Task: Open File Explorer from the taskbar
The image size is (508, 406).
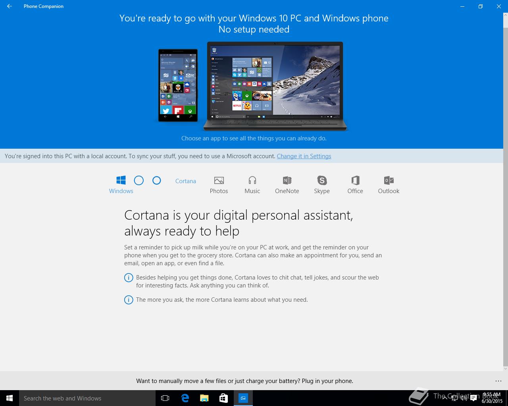Action: (x=204, y=398)
